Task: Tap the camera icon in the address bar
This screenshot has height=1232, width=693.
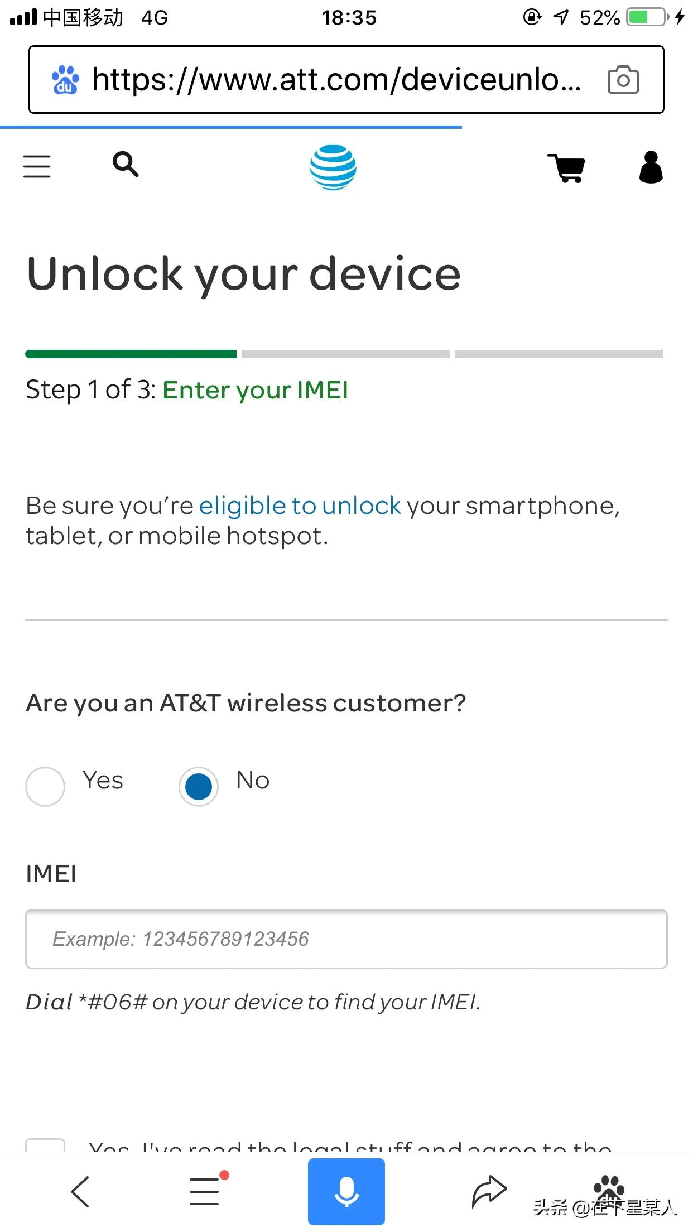Action: coord(623,80)
